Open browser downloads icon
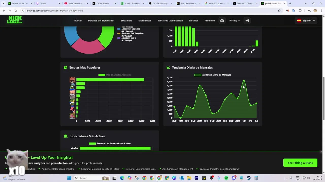This screenshot has height=182, width=325. 309,11
